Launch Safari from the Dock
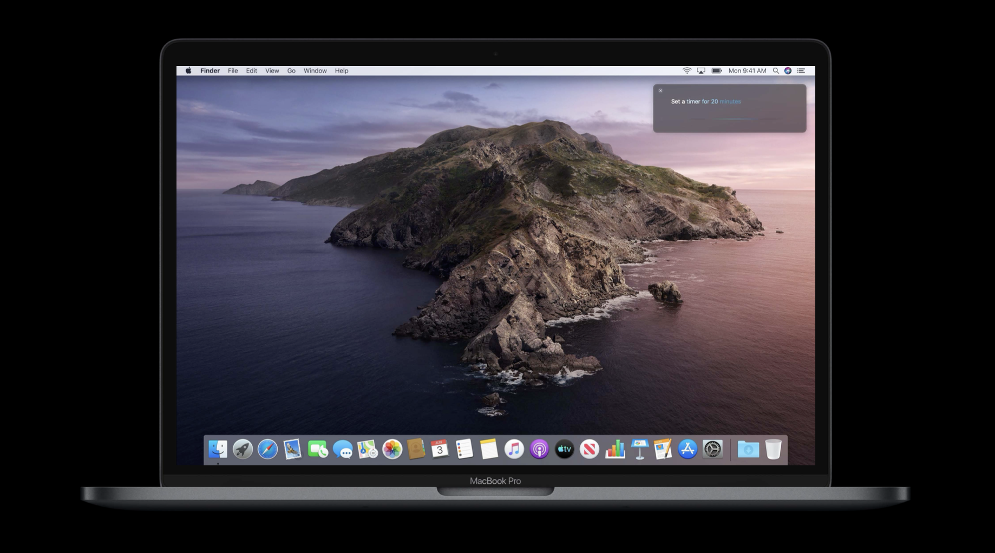Screen dimensions: 995x553 pyautogui.click(x=267, y=449)
